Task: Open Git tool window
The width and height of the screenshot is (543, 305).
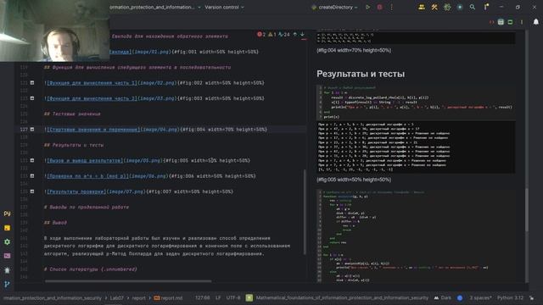Action: [7, 285]
